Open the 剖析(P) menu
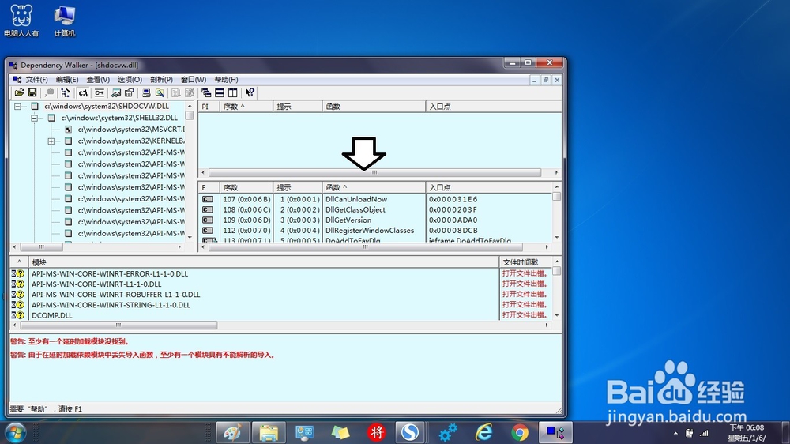The image size is (790, 444). (161, 80)
